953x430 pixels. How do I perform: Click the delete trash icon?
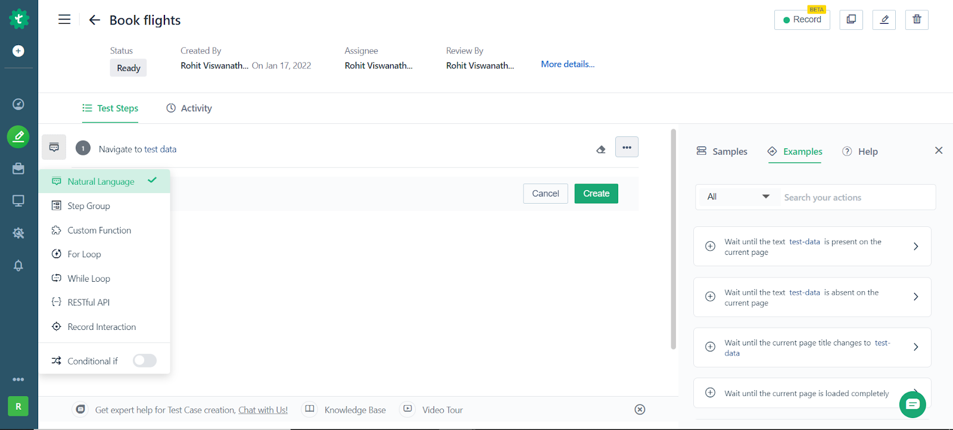tap(917, 20)
